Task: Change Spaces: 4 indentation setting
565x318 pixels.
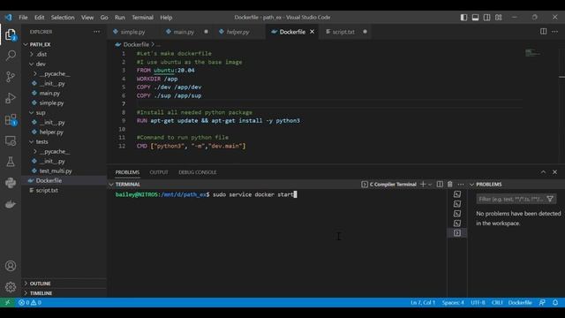Action: click(453, 302)
